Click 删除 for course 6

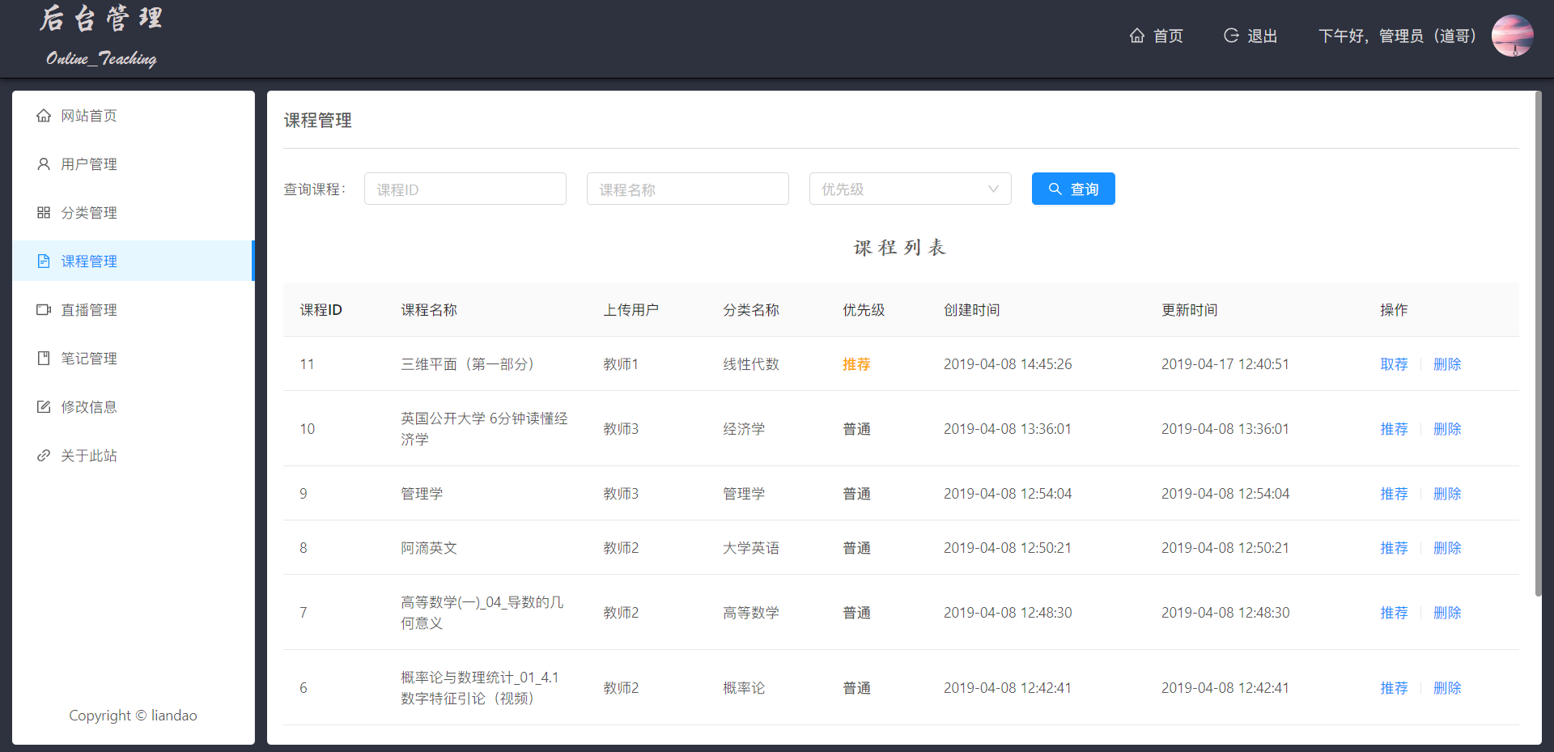[1447, 688]
